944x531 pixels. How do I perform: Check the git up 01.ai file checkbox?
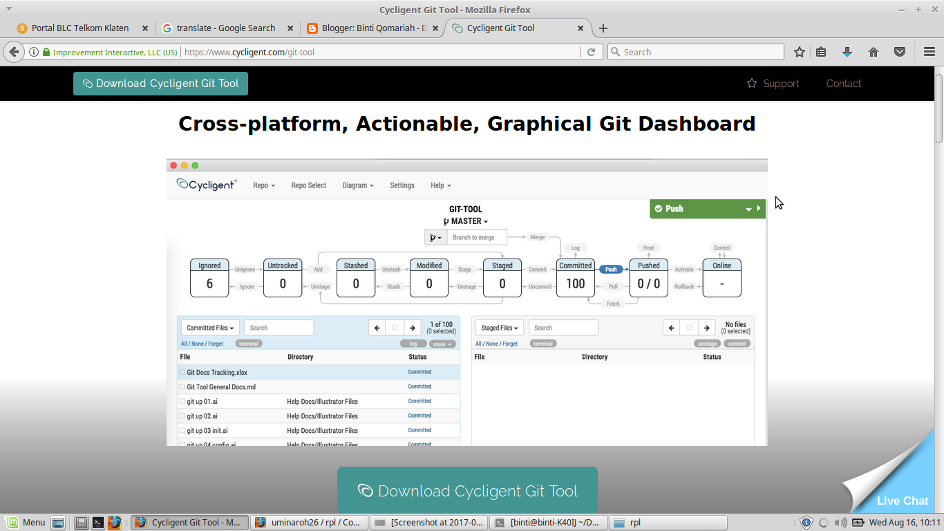pos(181,401)
